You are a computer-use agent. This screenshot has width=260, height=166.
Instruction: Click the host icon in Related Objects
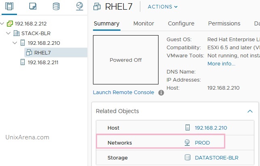(x=188, y=128)
